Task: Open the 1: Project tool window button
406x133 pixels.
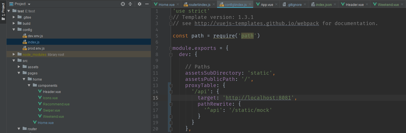Action: tap(3, 12)
